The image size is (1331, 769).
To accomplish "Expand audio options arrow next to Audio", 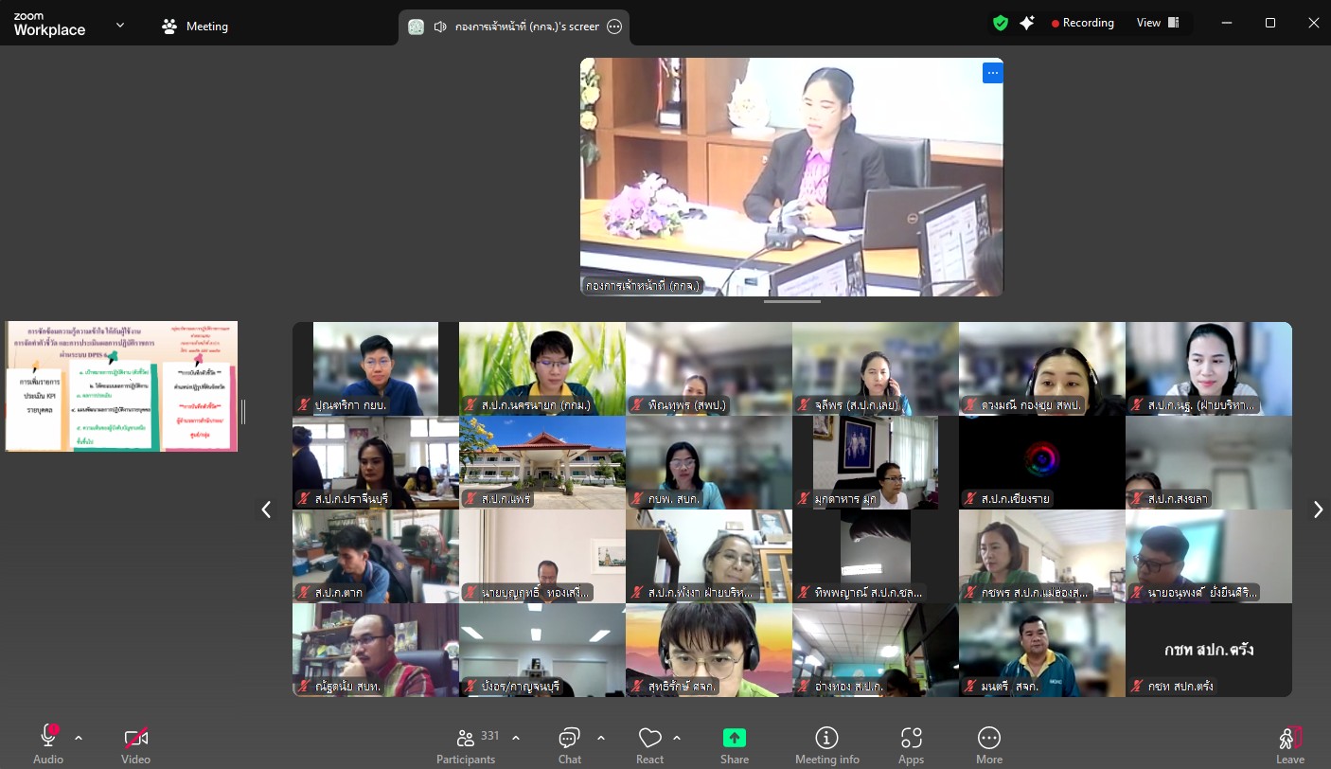I will (79, 738).
